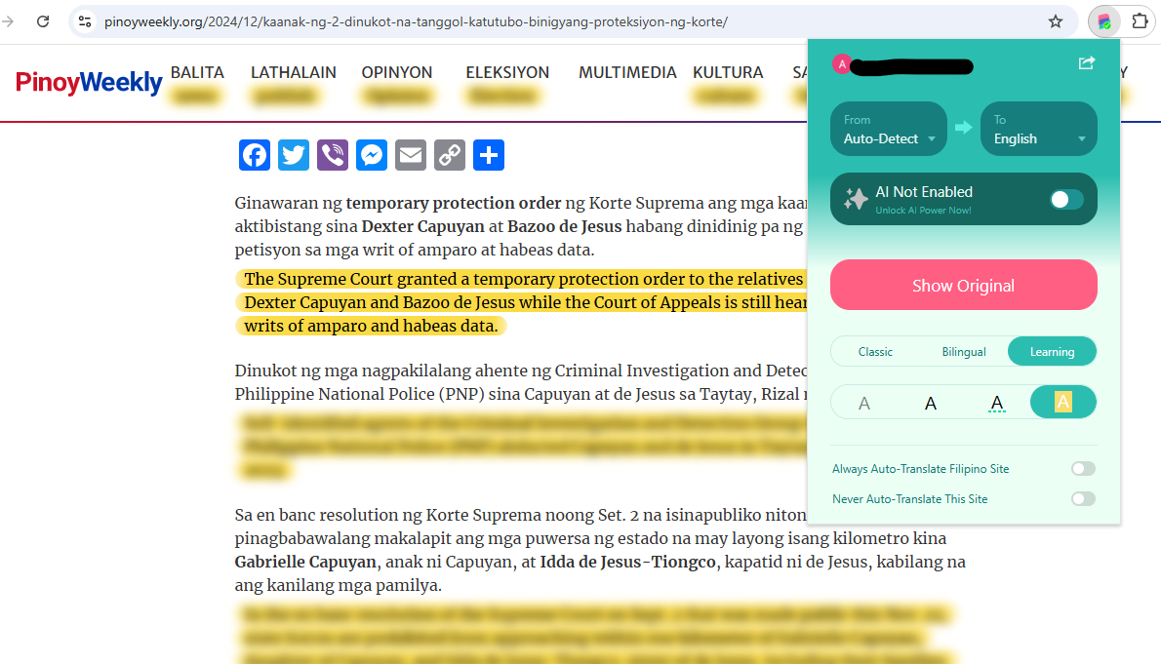
Task: Open the To English language dropdown
Action: tap(1038, 128)
